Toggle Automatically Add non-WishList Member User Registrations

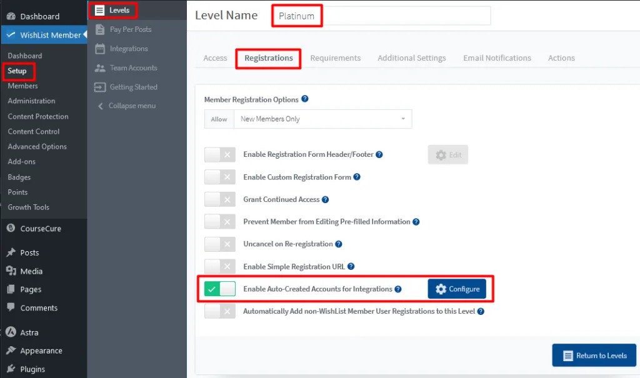[x=220, y=312]
